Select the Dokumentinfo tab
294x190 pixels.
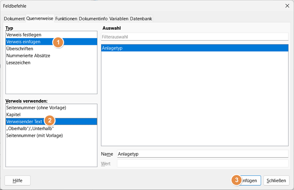point(93,19)
